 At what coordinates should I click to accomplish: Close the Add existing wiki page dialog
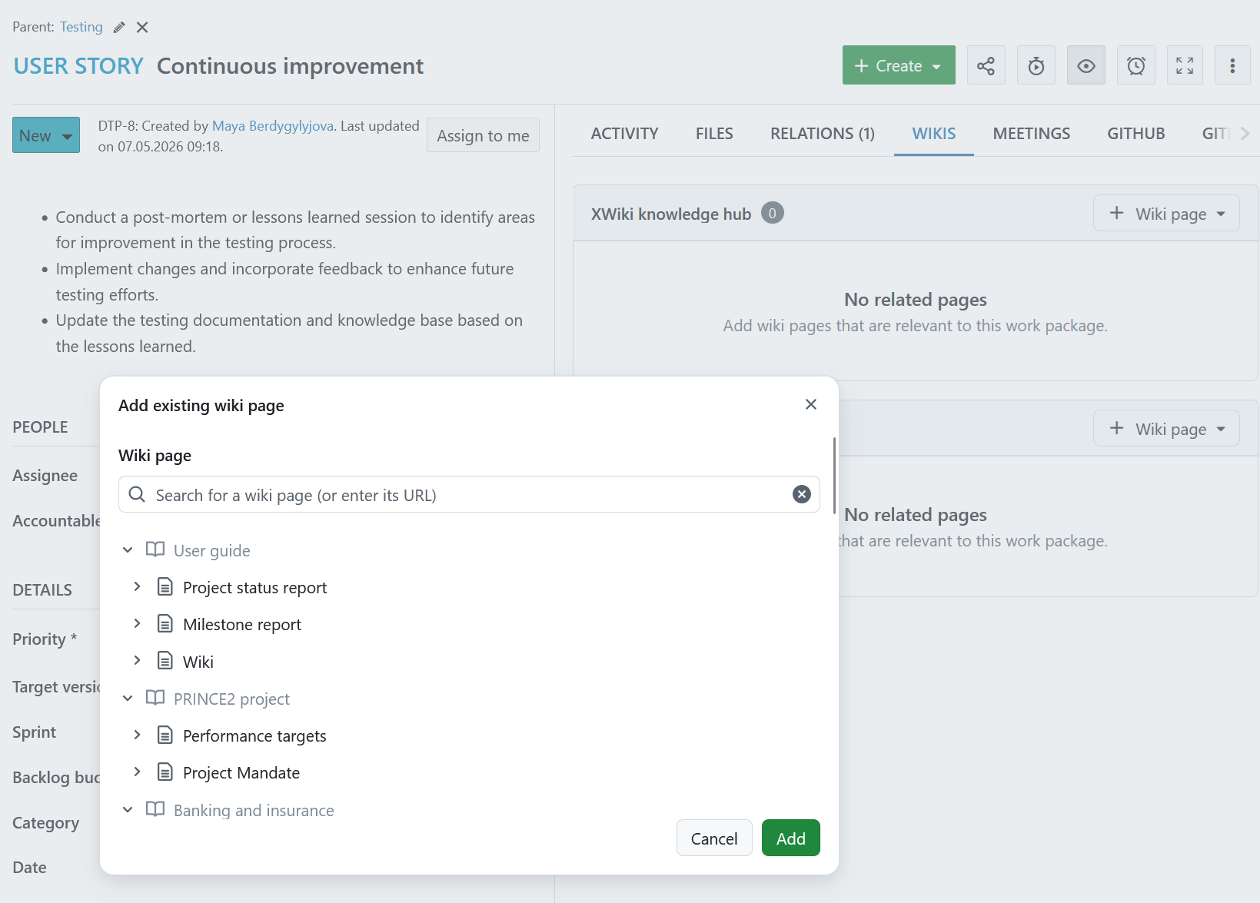point(811,404)
